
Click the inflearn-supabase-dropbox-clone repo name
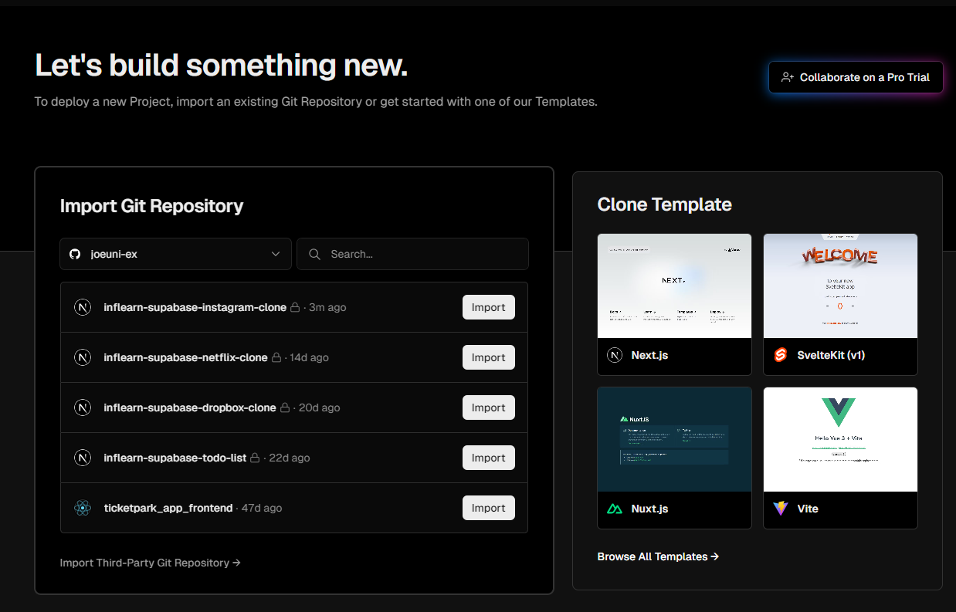[190, 407]
